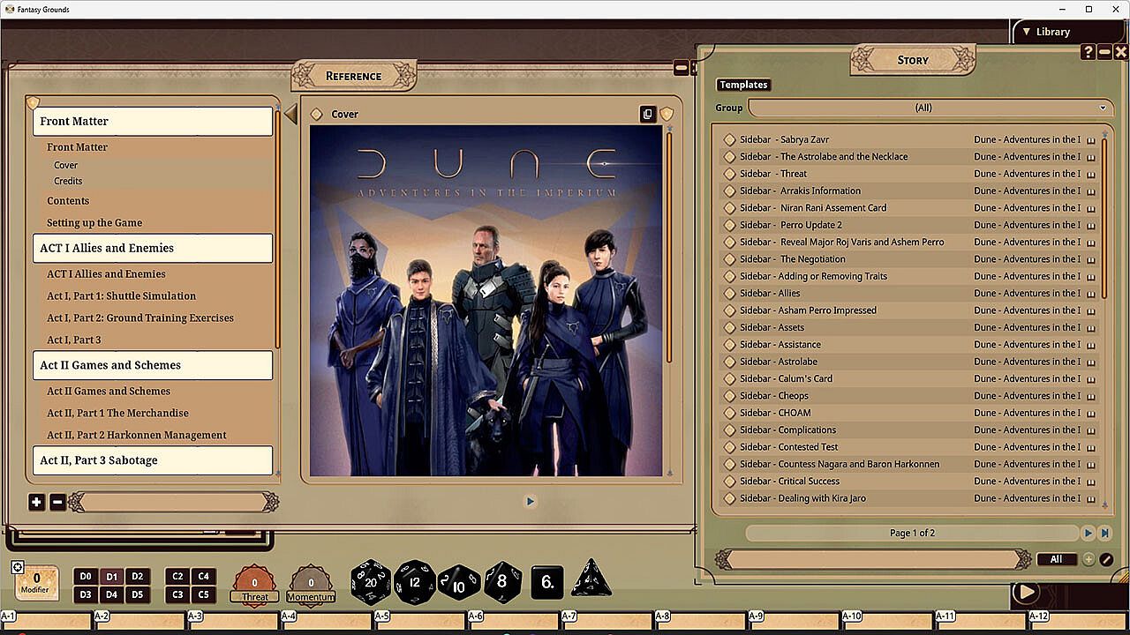Screen dimensions: 1130x635
Task: Open link icon for Sidebar - Sabrya Zavr
Action: (x=730, y=139)
